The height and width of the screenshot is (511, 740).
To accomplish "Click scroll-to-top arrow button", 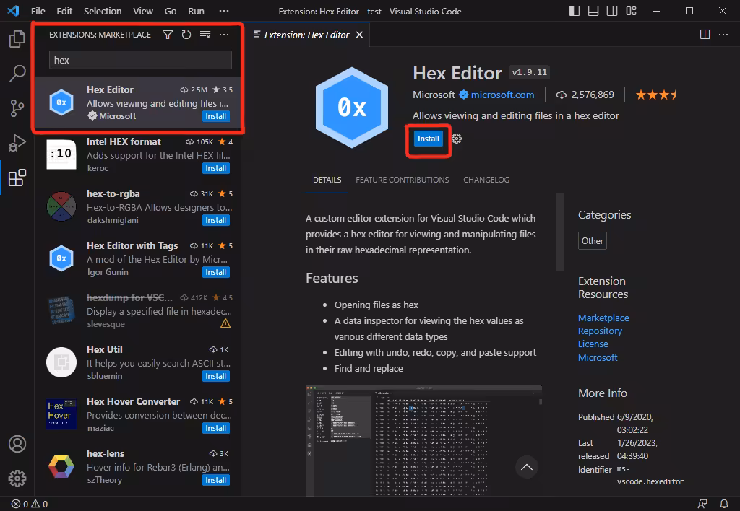I will tap(527, 467).
